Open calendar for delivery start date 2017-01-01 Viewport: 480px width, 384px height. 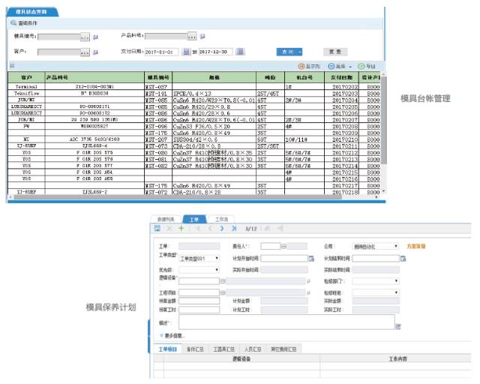(x=185, y=52)
